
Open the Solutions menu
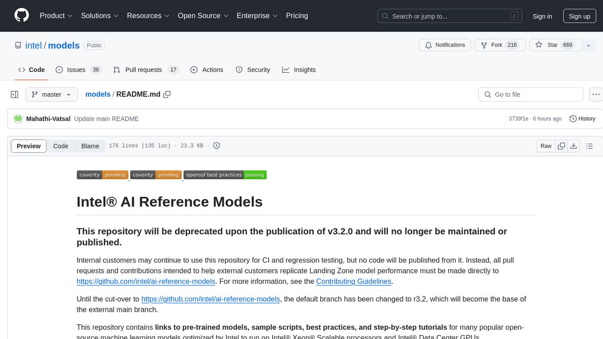coord(100,16)
